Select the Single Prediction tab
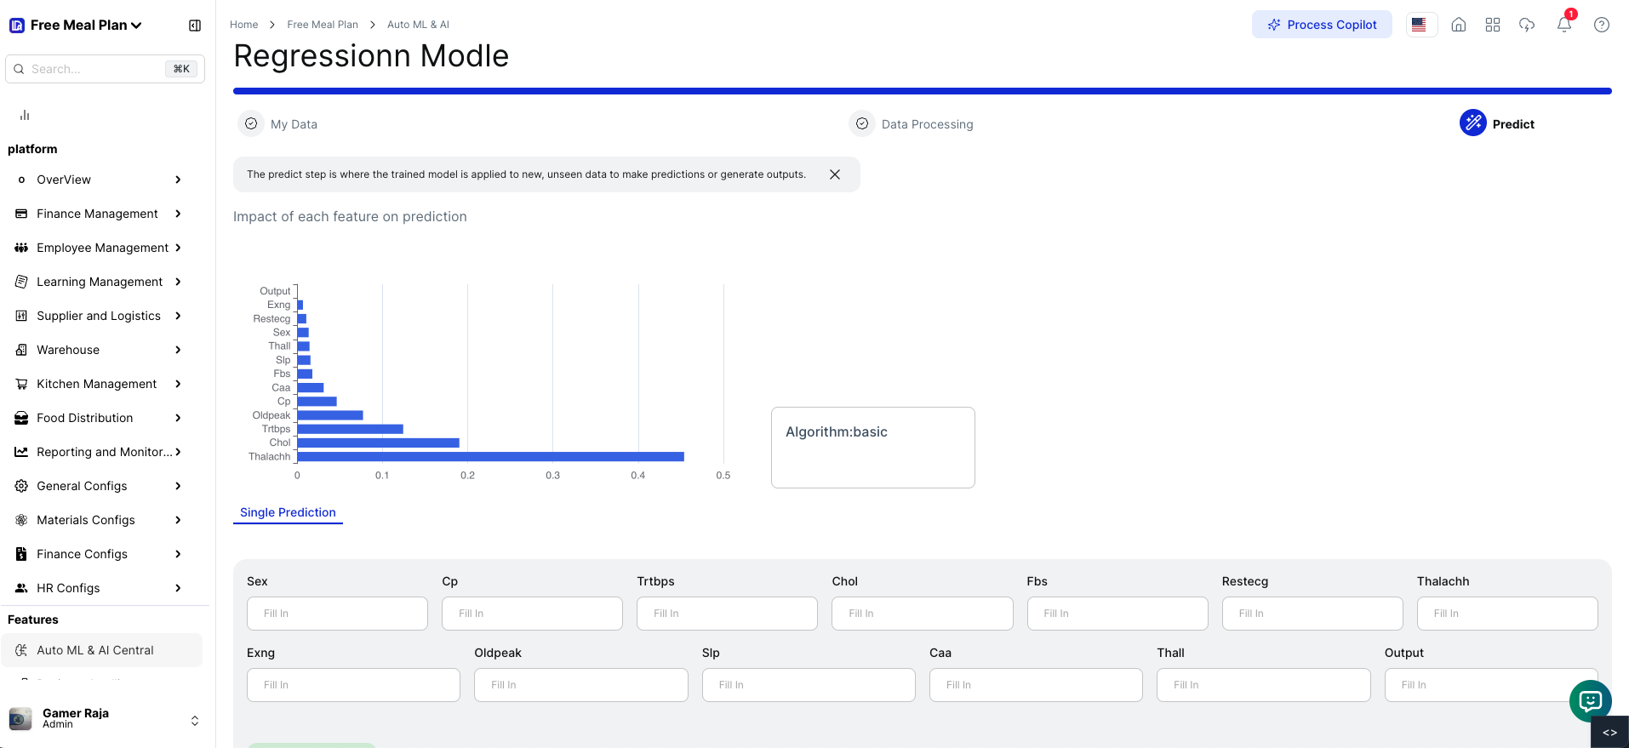 [288, 512]
